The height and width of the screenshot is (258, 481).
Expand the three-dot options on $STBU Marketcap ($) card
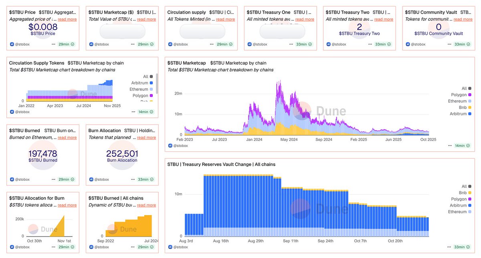[x=133, y=44]
